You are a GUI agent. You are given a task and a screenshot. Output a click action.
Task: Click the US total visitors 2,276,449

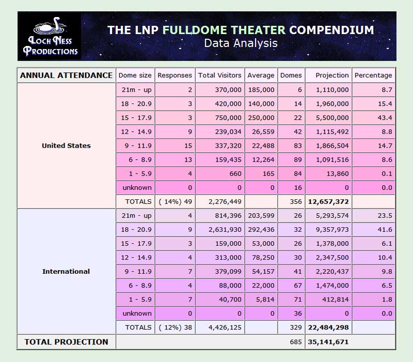coord(220,202)
